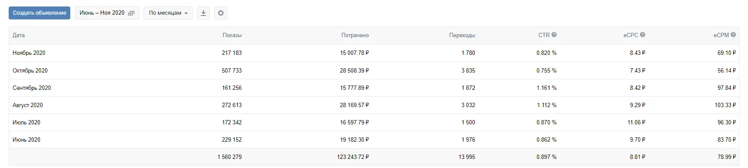The image size is (748, 168).
Task: Select the Июль 2020 row
Action: [x=374, y=122]
